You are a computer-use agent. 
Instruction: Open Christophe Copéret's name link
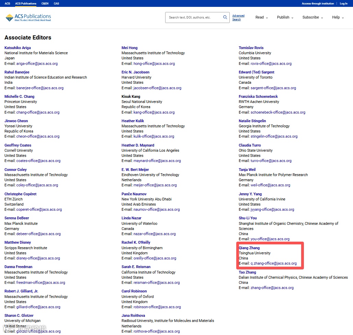[21, 194]
